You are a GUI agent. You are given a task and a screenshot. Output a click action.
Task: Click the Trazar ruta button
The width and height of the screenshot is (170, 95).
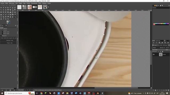point(8,43)
